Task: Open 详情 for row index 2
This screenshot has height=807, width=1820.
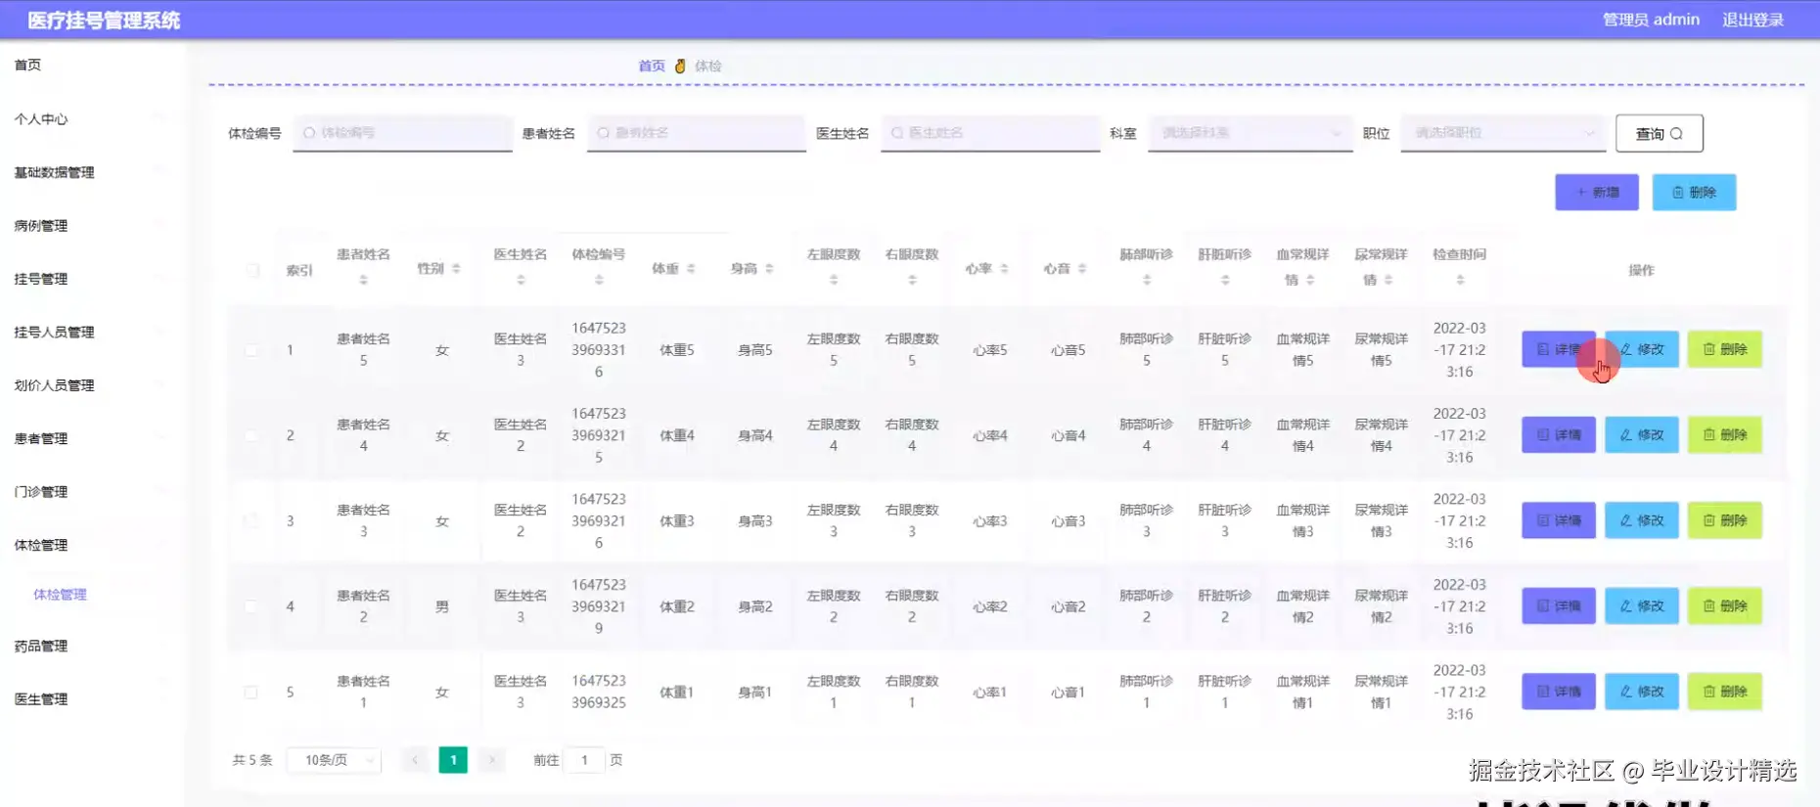Action: pyautogui.click(x=1558, y=434)
